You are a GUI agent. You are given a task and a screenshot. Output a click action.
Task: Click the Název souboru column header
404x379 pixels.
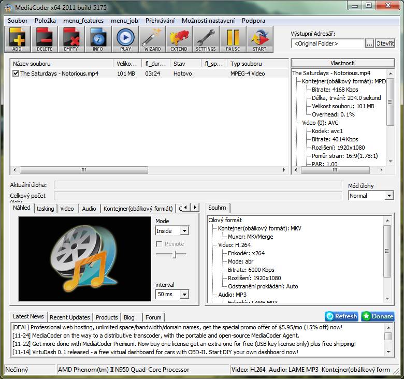tap(62, 64)
